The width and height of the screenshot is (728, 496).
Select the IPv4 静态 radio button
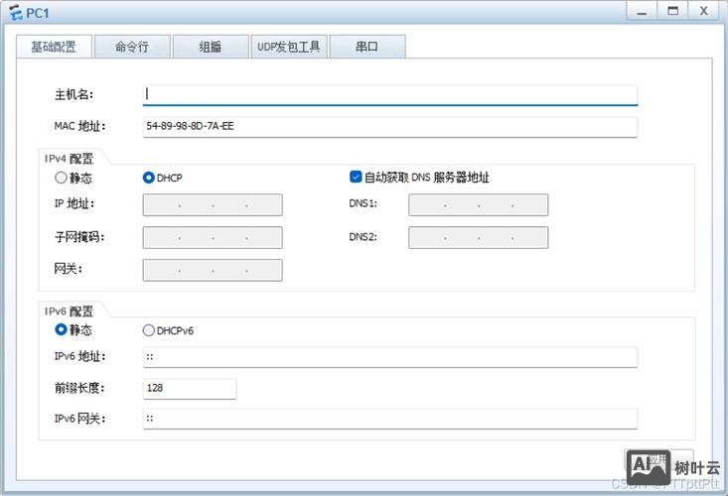pos(61,178)
